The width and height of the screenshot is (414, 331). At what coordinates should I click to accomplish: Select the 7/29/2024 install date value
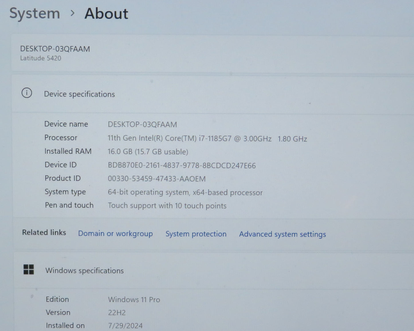pos(125,326)
